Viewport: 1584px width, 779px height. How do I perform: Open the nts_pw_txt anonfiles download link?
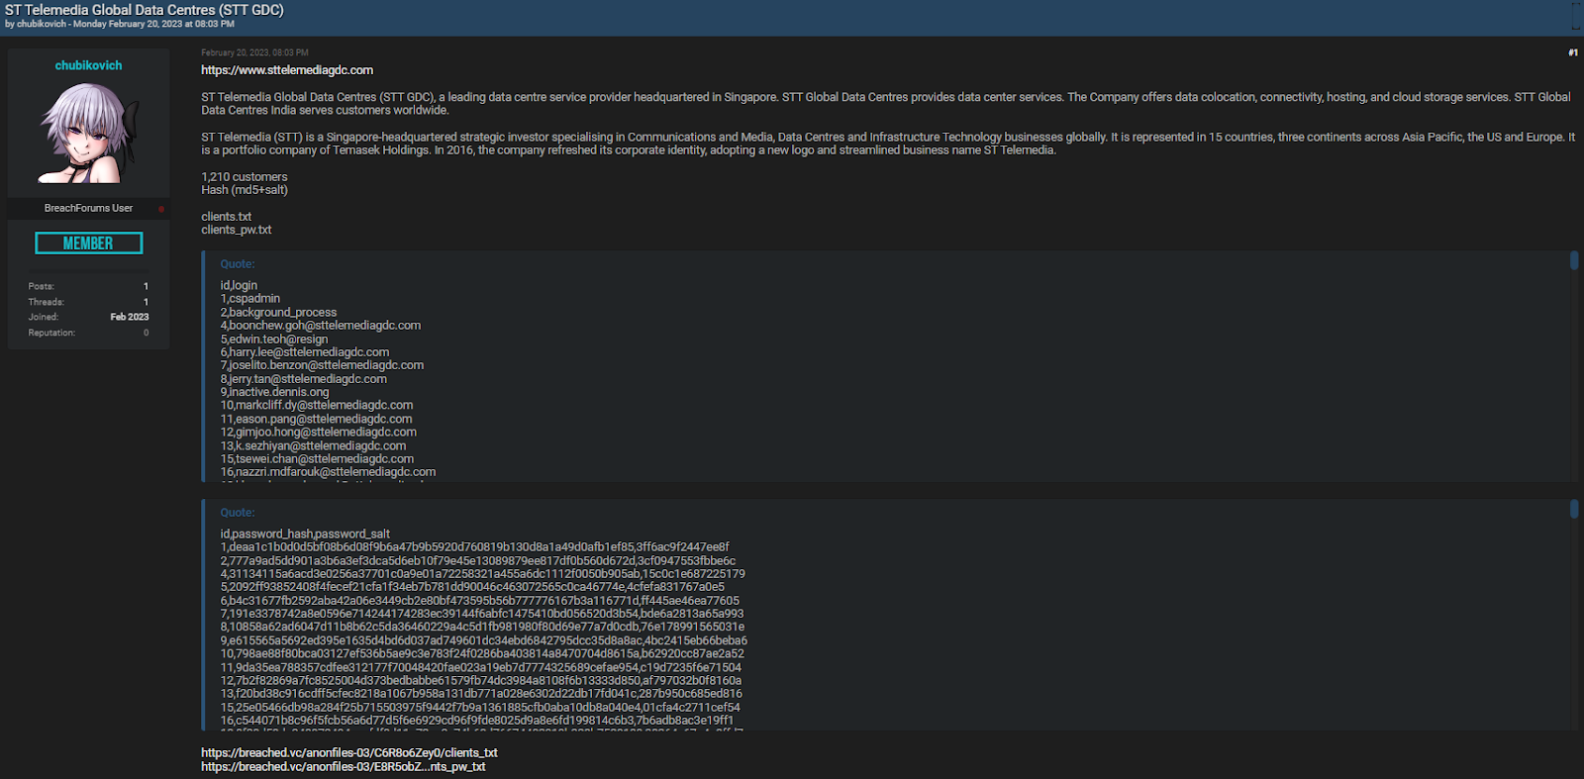coord(344,767)
